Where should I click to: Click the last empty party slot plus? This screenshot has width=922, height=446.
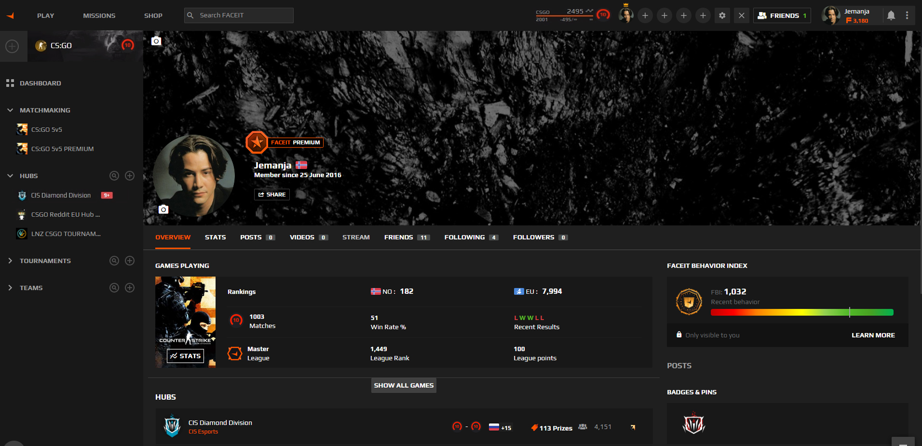tap(703, 15)
